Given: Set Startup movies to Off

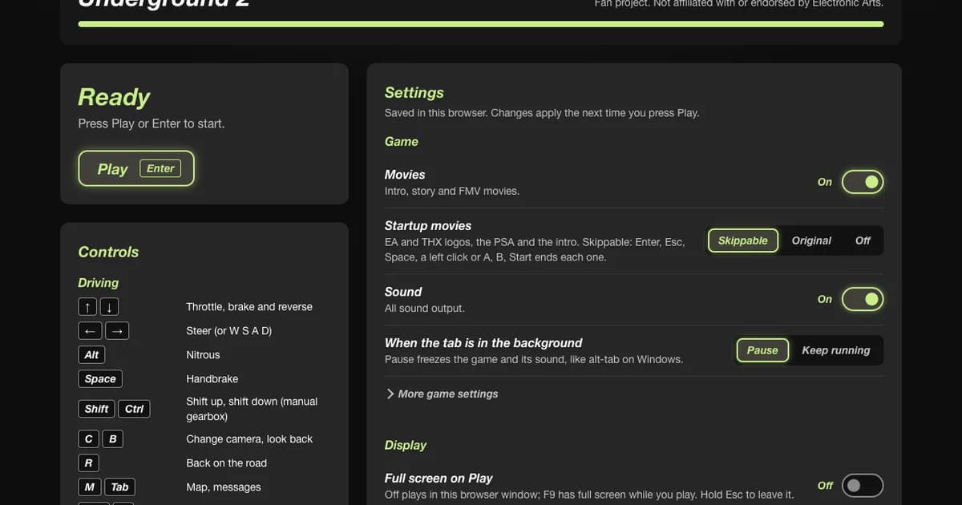Looking at the screenshot, I should (863, 240).
